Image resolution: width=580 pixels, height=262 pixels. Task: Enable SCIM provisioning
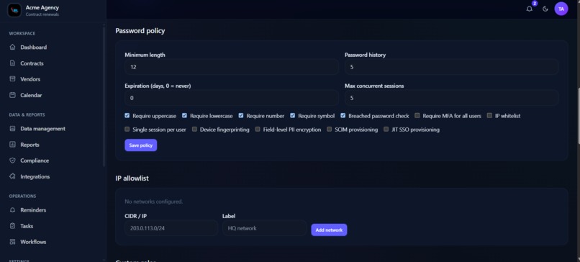pos(329,130)
